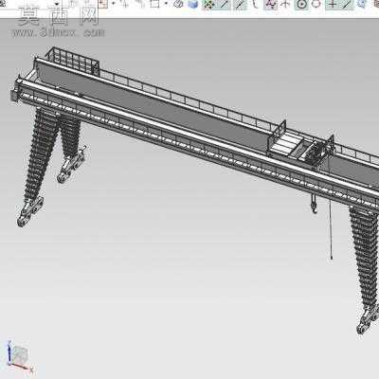Click the blue 3D cube icon

tap(192, 4)
